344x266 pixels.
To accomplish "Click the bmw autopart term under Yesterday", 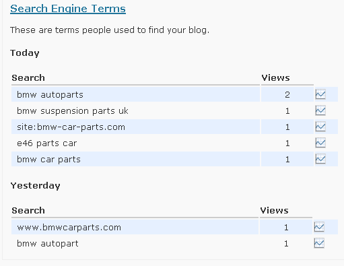I will click(x=48, y=244).
